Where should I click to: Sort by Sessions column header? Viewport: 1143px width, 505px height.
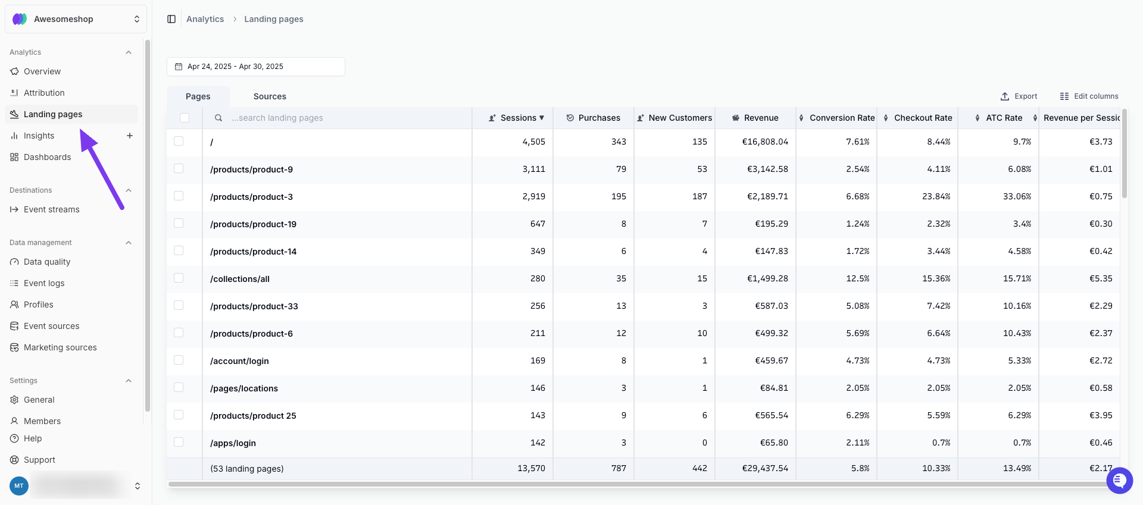(516, 118)
